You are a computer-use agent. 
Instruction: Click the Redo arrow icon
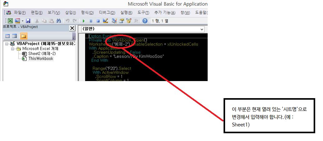[x=75, y=21]
